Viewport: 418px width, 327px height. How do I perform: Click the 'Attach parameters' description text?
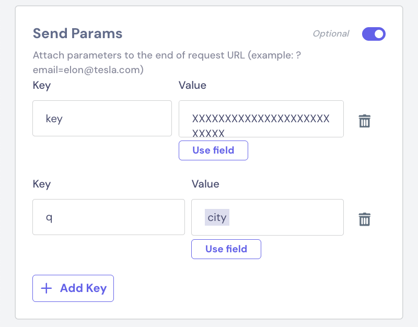click(167, 55)
